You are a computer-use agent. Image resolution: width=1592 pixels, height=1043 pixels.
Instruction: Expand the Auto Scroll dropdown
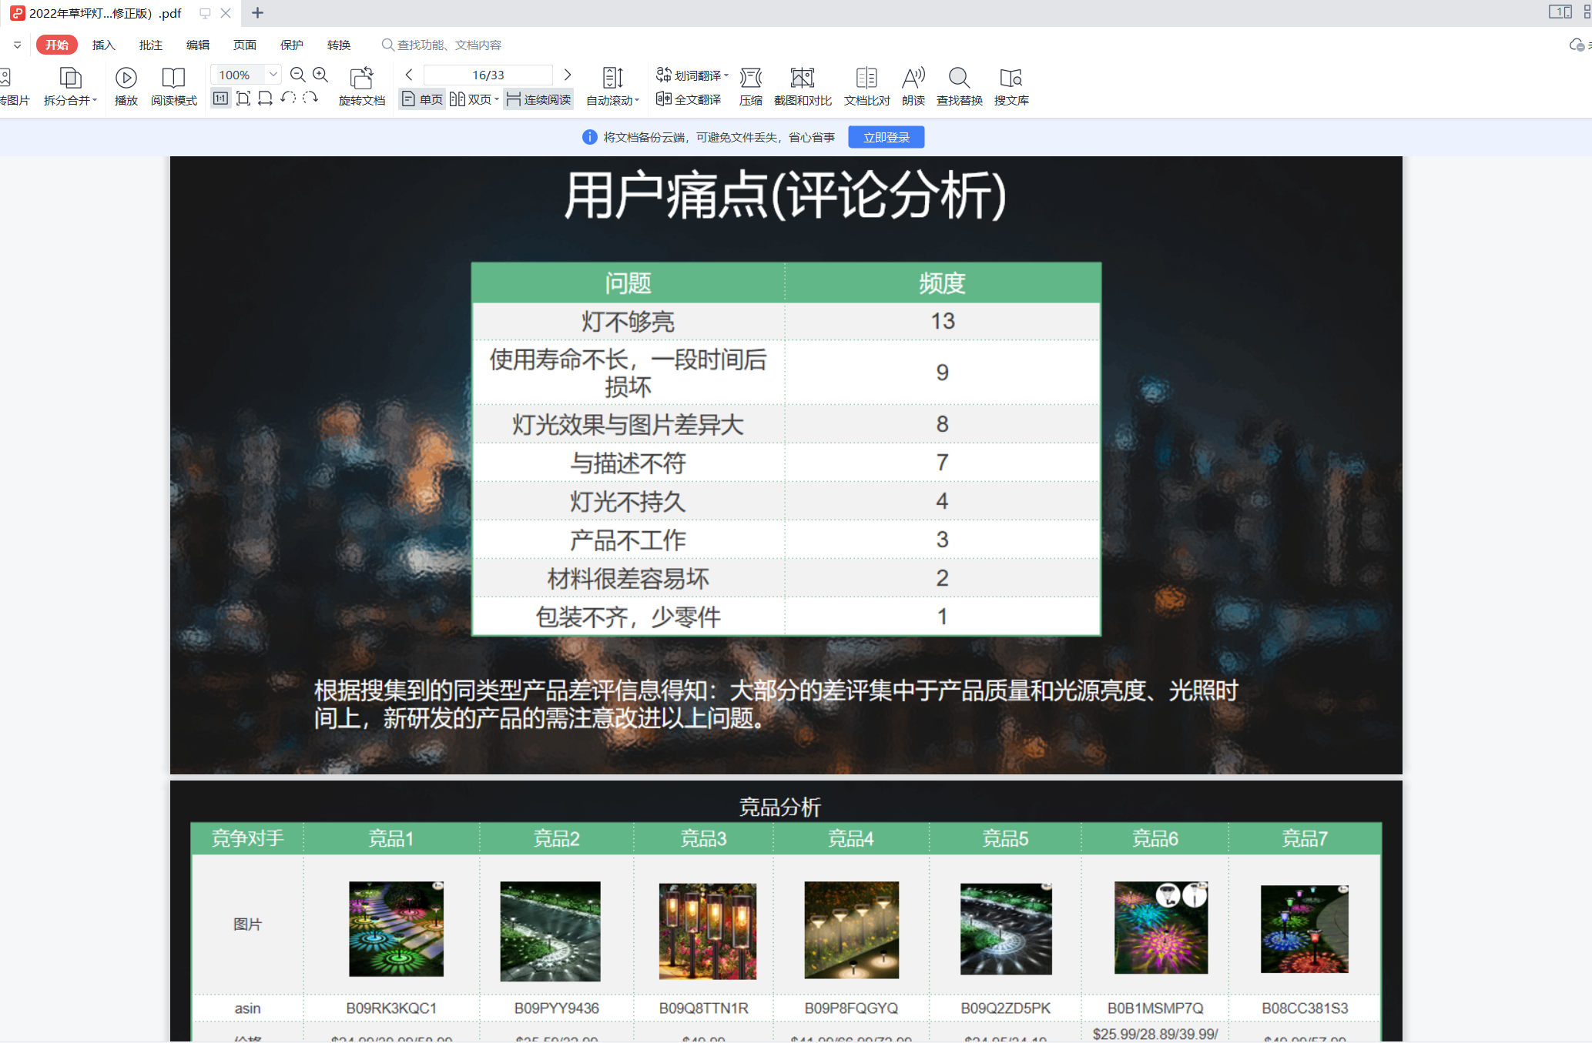point(636,101)
